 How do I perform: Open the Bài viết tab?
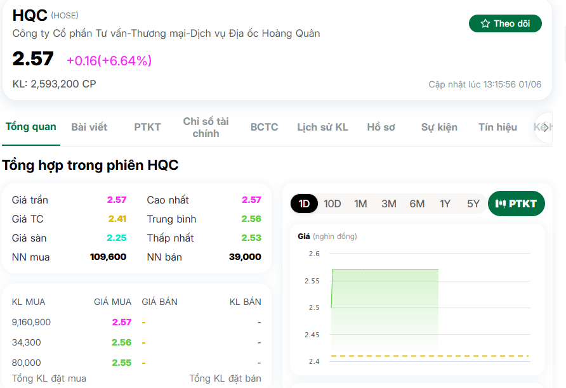pyautogui.click(x=89, y=127)
